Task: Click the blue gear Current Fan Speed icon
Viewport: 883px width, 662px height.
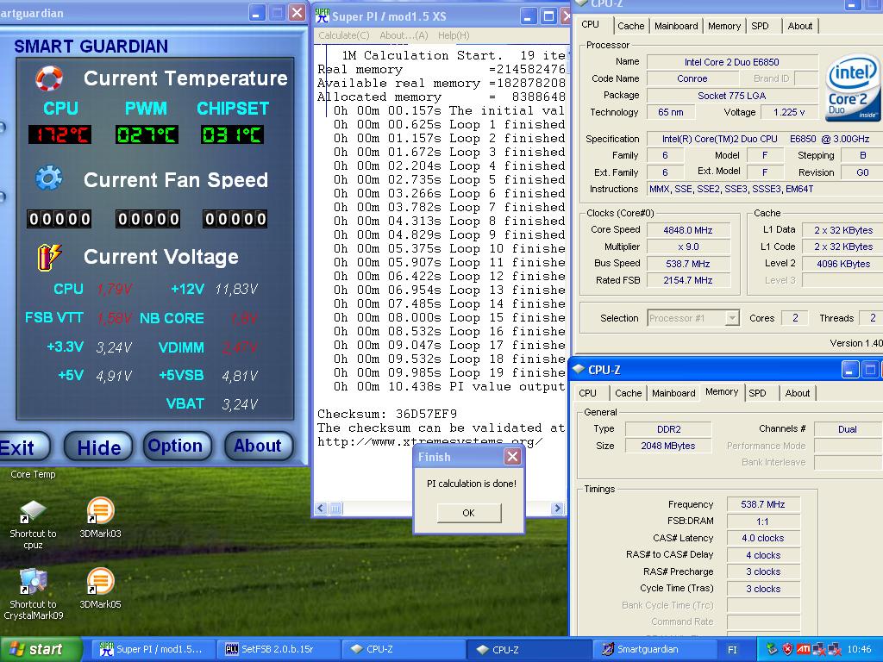Action: (x=49, y=179)
